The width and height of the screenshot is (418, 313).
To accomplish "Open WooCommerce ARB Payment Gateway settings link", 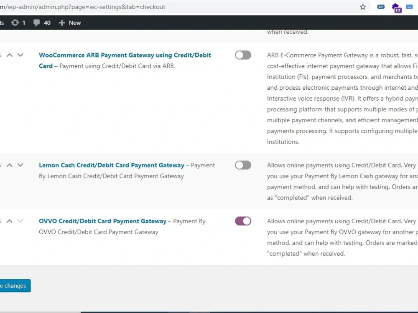I will tap(125, 61).
